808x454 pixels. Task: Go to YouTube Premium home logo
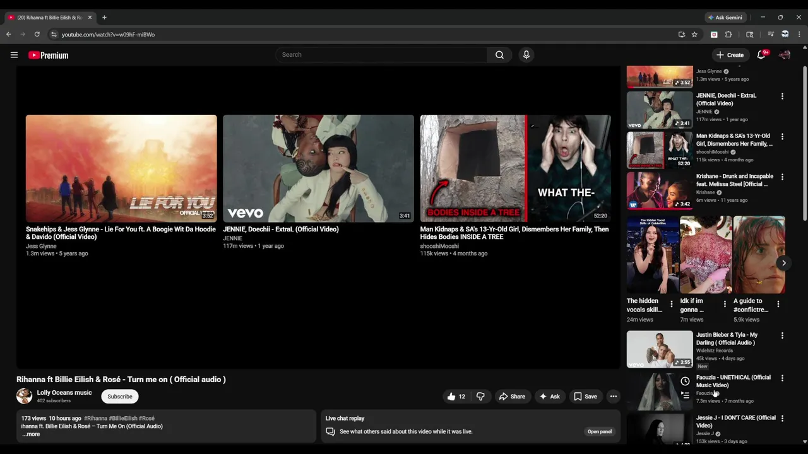click(x=49, y=55)
